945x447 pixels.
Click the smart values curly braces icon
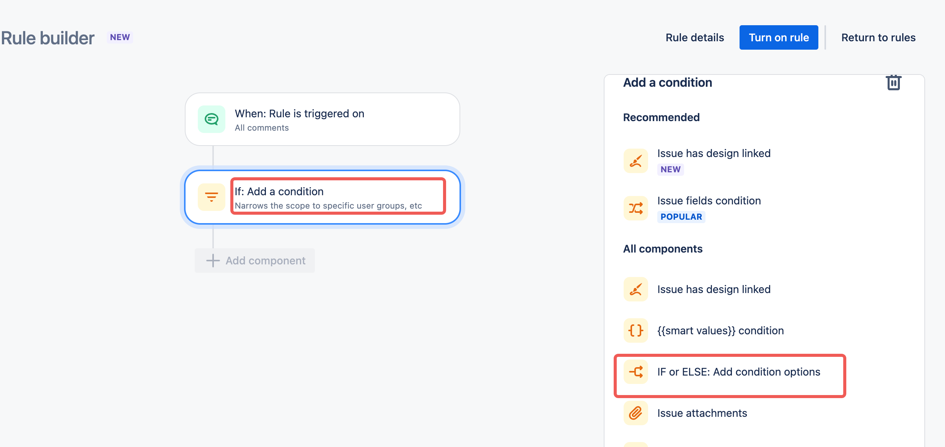tap(636, 330)
